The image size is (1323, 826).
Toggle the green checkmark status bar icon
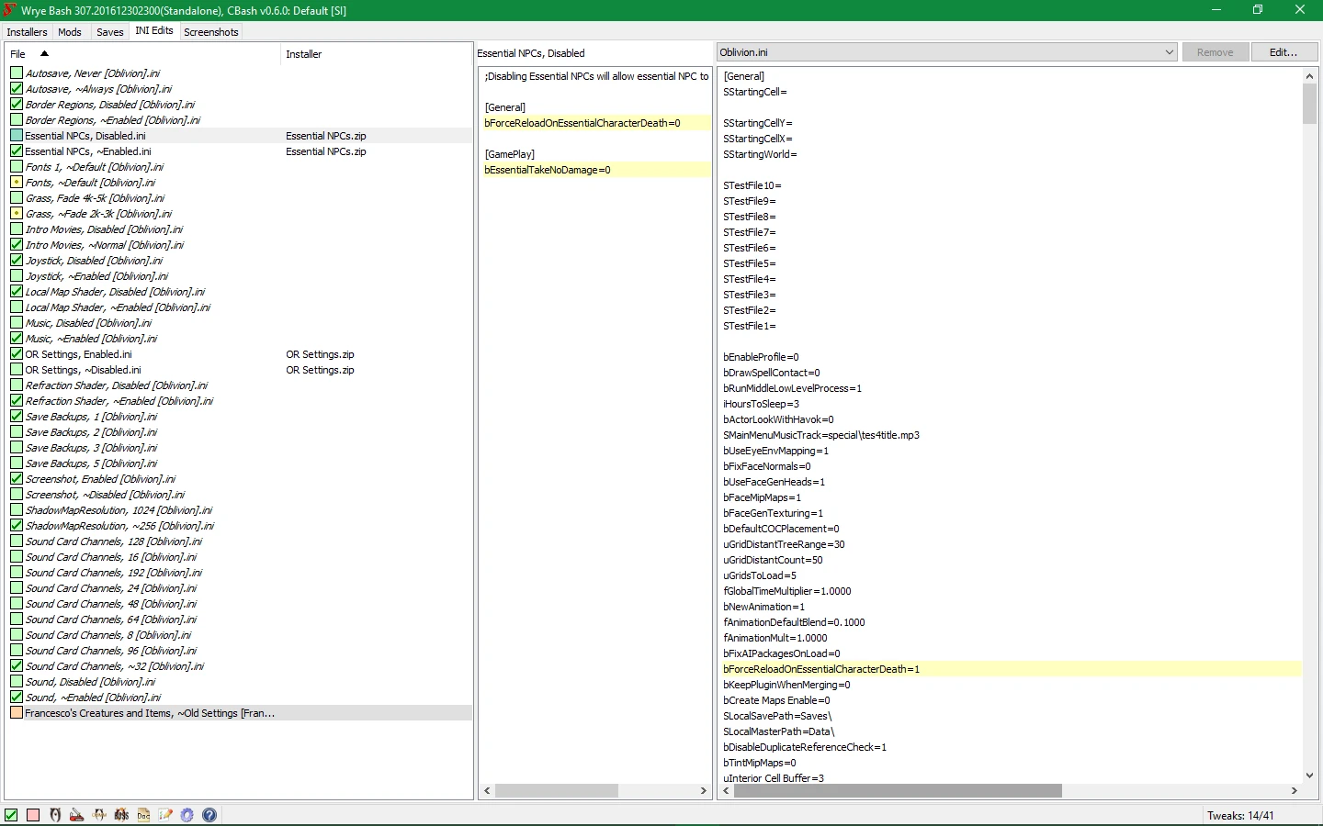pyautogui.click(x=11, y=815)
